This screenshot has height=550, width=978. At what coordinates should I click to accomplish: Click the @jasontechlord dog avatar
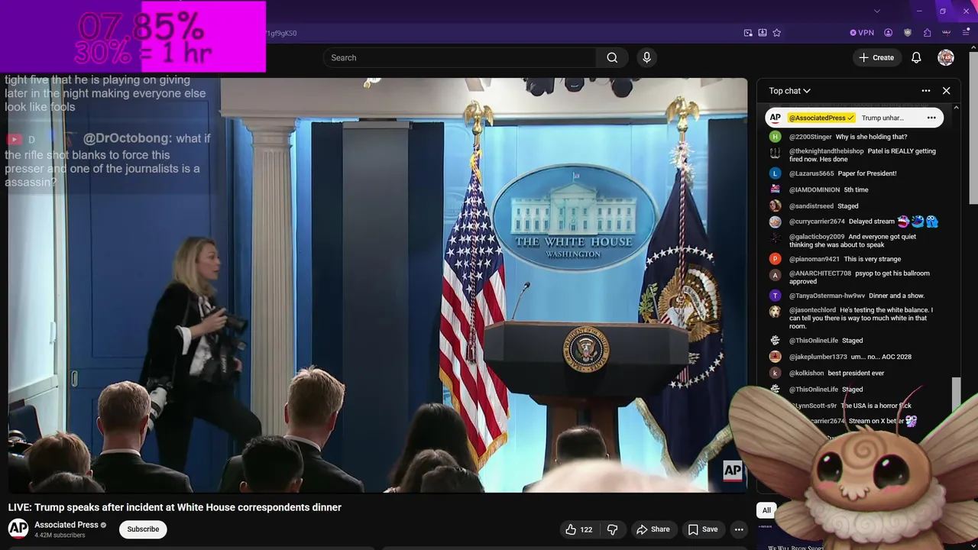click(x=775, y=312)
